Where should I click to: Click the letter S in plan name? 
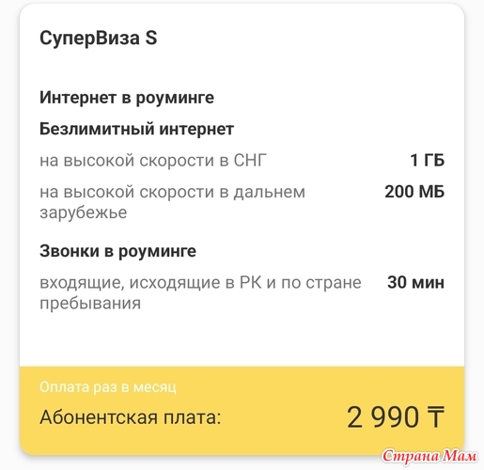pos(151,39)
